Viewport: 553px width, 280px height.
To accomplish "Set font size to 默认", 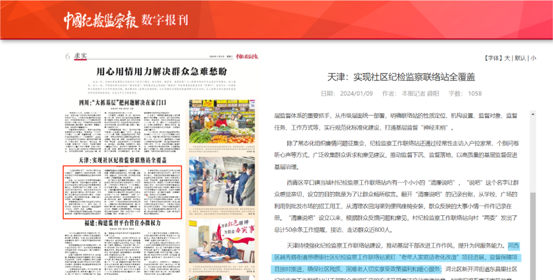I will pos(520,58).
